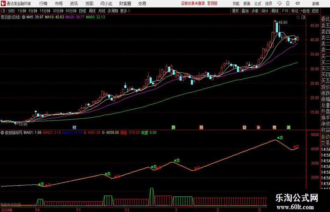Open the 行情 menu
Viewport: 330px width, 212px height.
43,3
